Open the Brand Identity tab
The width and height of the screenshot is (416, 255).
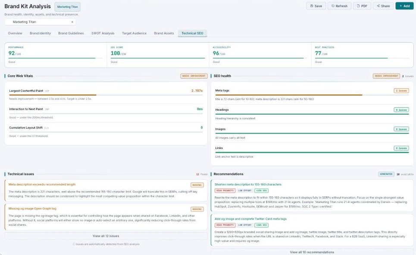41,34
